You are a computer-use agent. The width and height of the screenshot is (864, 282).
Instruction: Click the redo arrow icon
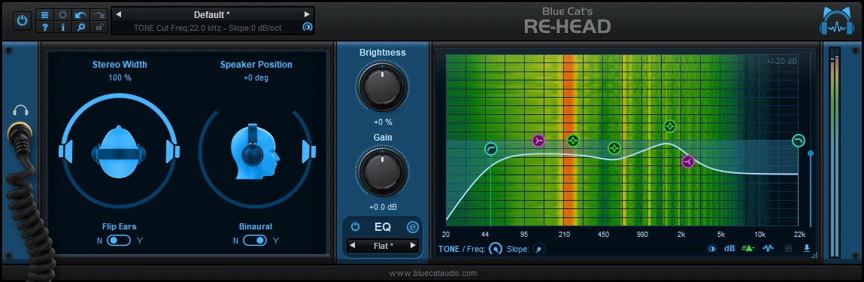99,16
